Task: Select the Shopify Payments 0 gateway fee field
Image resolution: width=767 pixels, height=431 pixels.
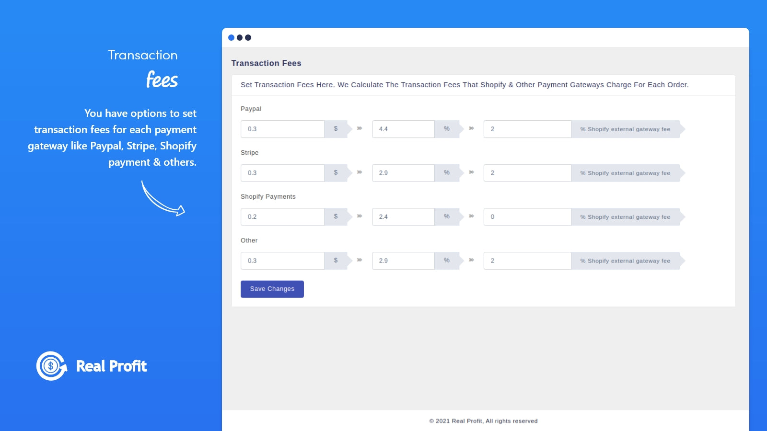Action: pos(527,216)
